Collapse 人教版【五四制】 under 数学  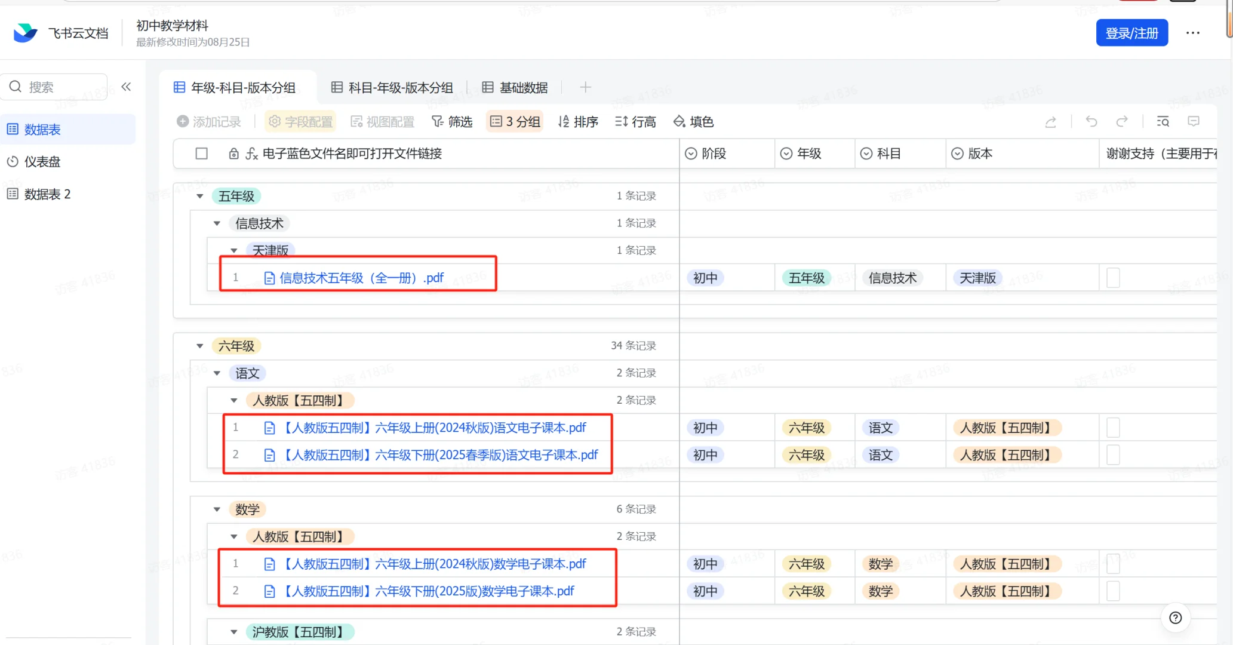(x=234, y=536)
